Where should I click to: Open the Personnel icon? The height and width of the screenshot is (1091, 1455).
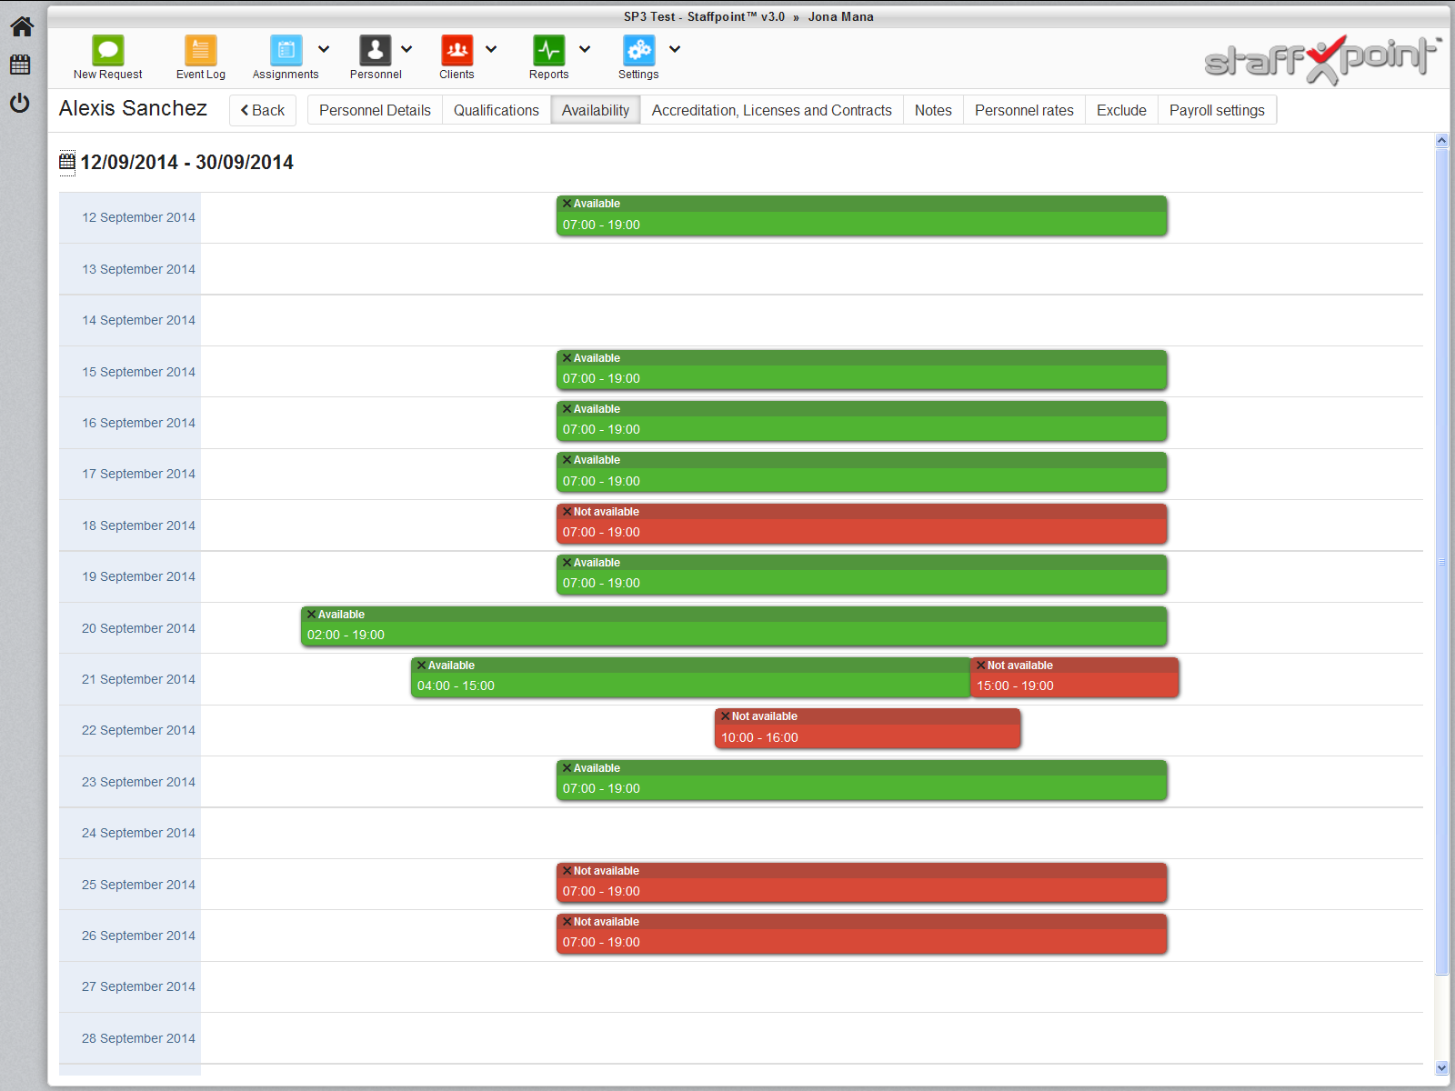(x=375, y=51)
